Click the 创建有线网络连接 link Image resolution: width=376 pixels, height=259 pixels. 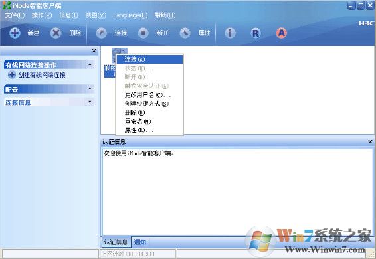point(42,75)
